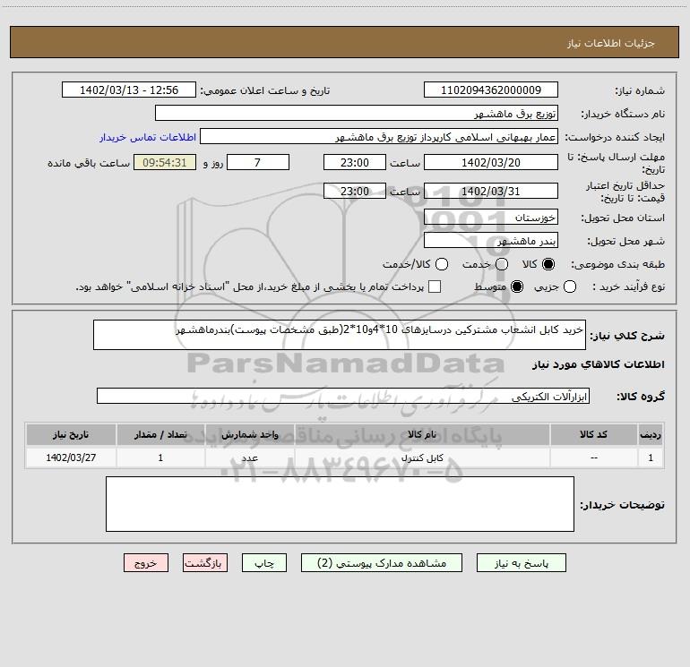Click the request creator field عمار بهبهانی اسلامی

[x=379, y=137]
